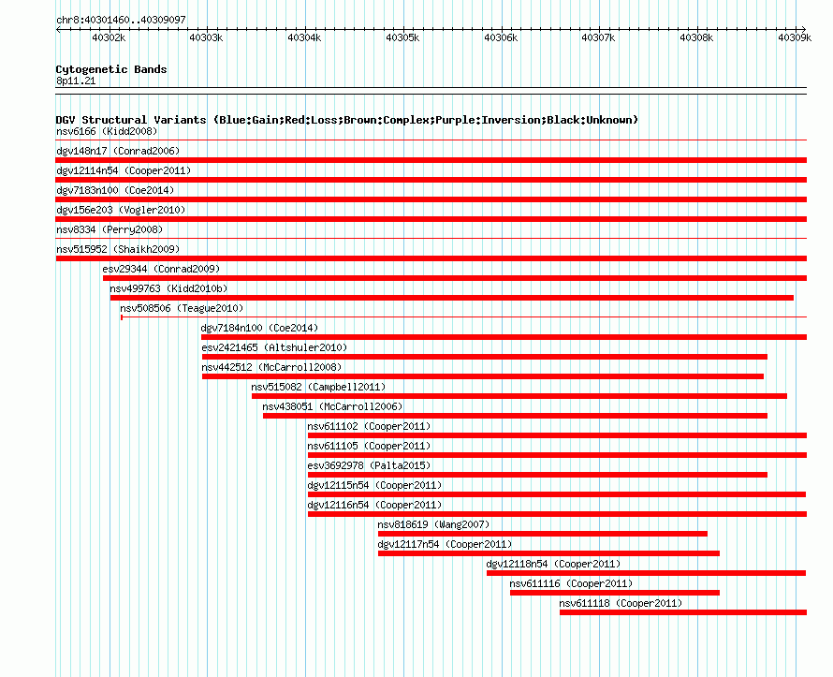Select dgv7184n100 (Coe2014) variant label
This screenshot has height=677, width=833.
[259, 328]
